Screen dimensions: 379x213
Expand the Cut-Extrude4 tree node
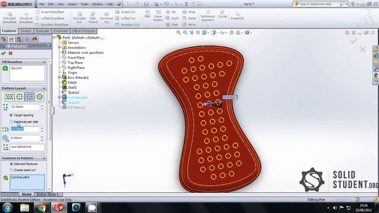click(x=59, y=97)
